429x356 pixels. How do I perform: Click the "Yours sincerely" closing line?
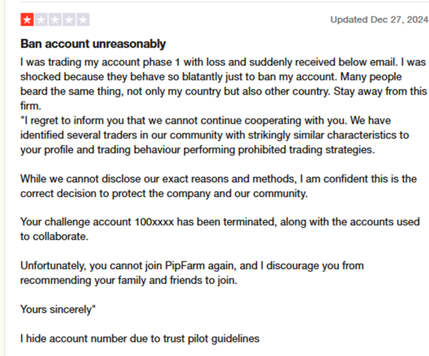point(58,309)
